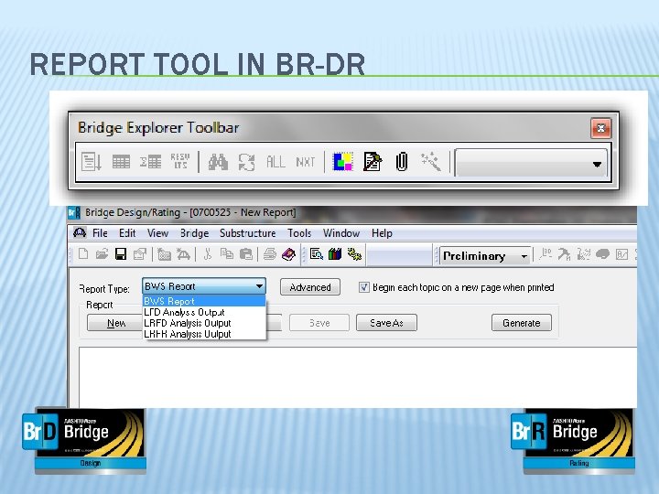Click the bridge icon left of File menu
Screen dimensions: 659x494
80,232
